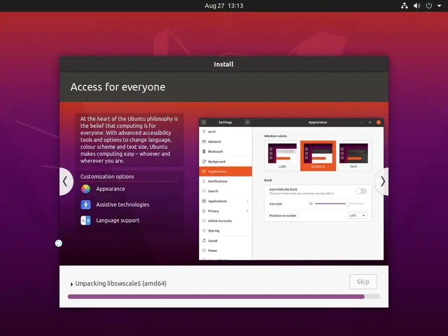Click the Sound music note icon
This screenshot has width=448, height=336.
coord(204,241)
